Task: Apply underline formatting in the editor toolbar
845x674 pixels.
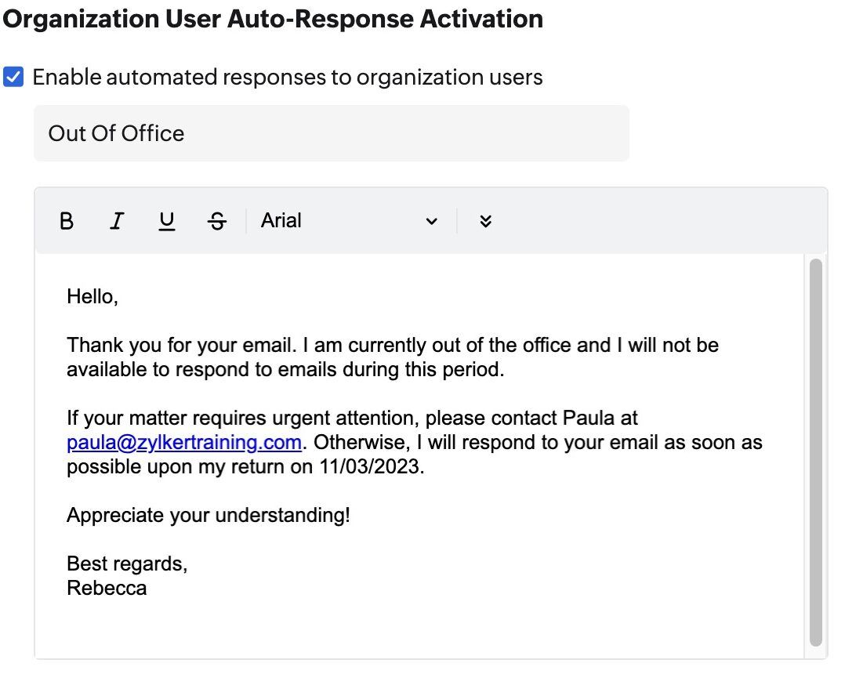Action: click(166, 221)
